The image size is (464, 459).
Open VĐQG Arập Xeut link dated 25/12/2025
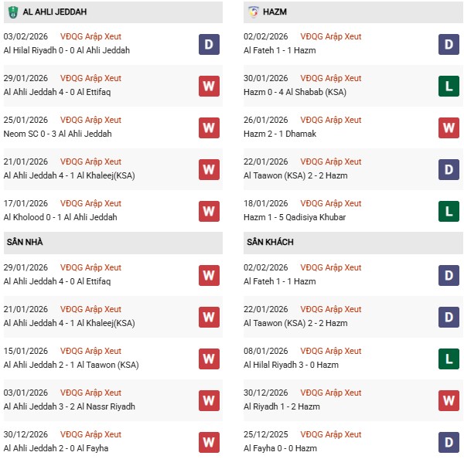331,434
